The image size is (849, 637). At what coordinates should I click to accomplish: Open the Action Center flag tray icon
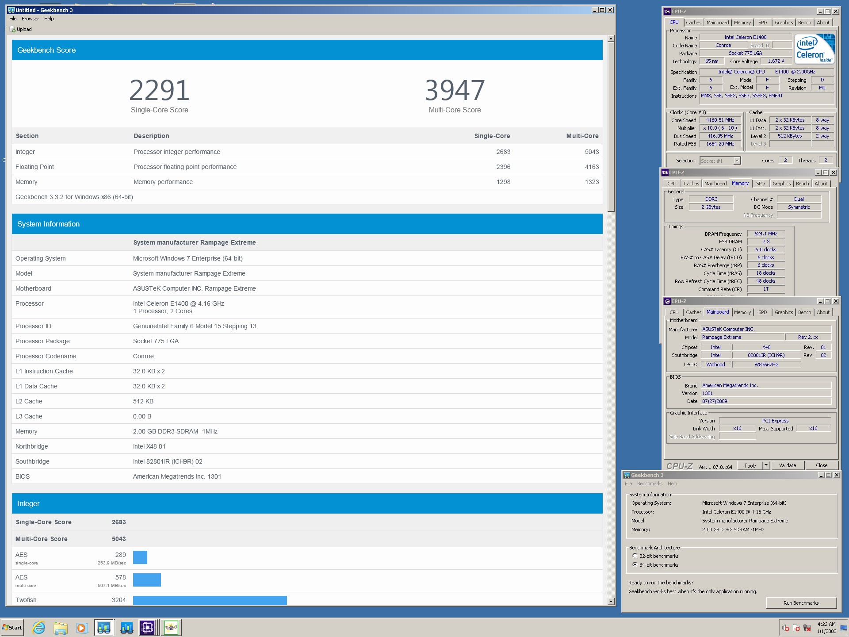coord(796,628)
